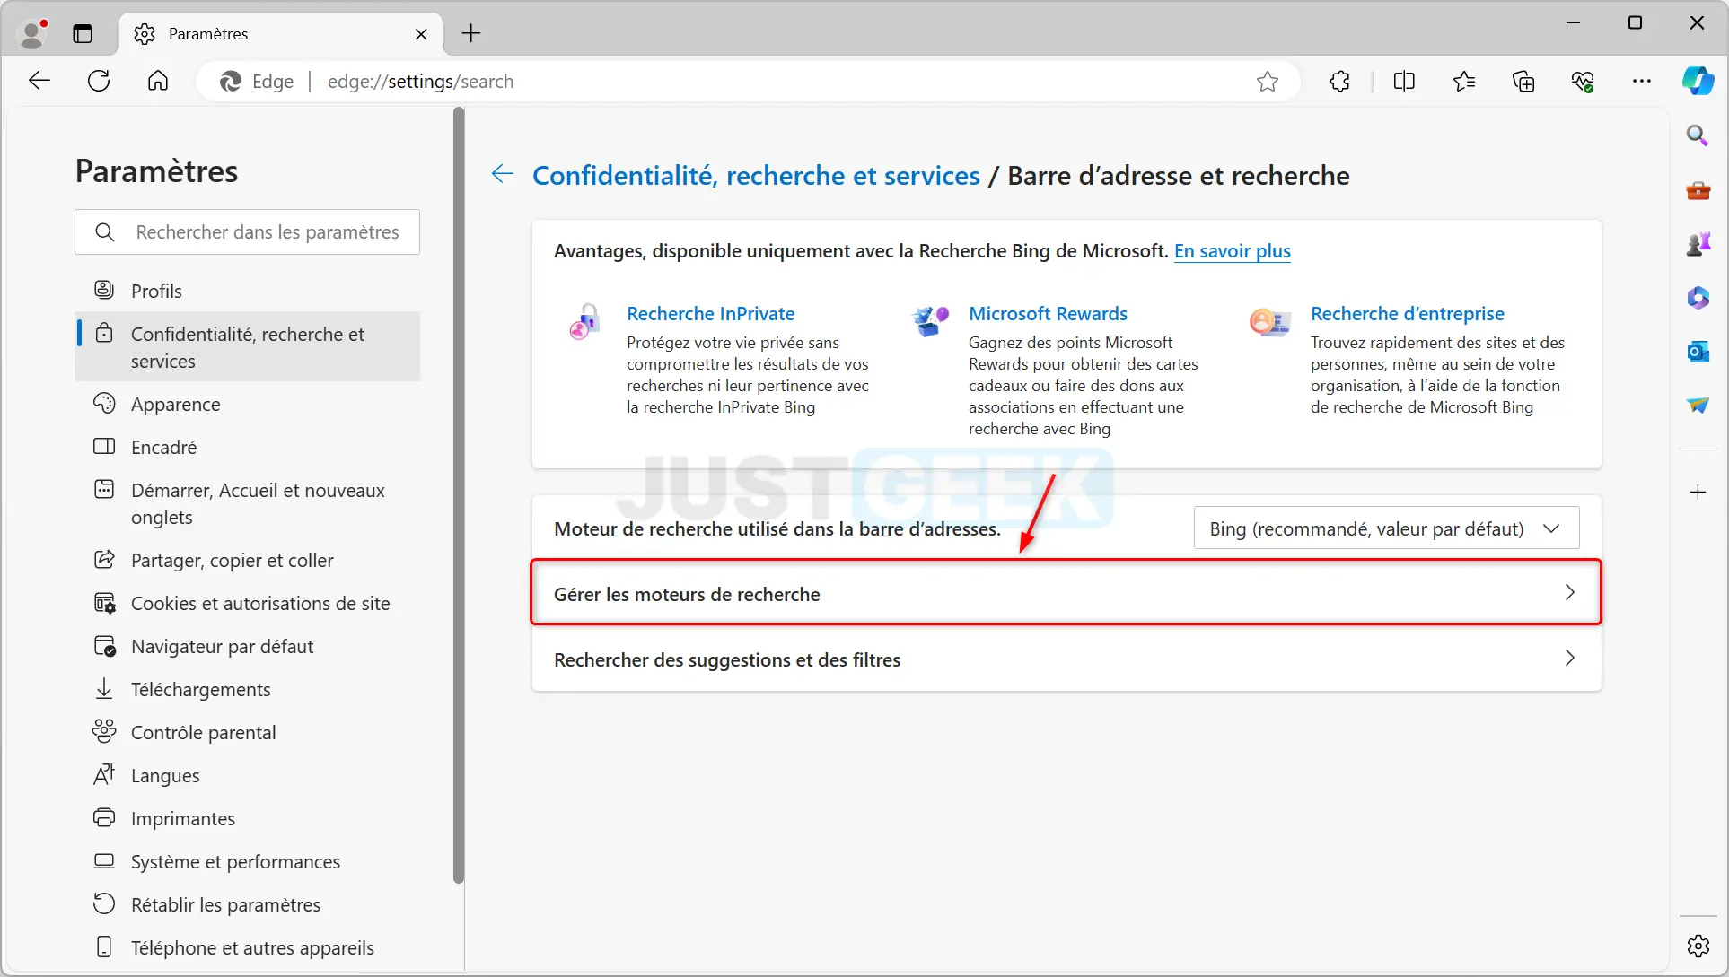
Task: Open Imprimantes settings section
Action: coord(247,818)
